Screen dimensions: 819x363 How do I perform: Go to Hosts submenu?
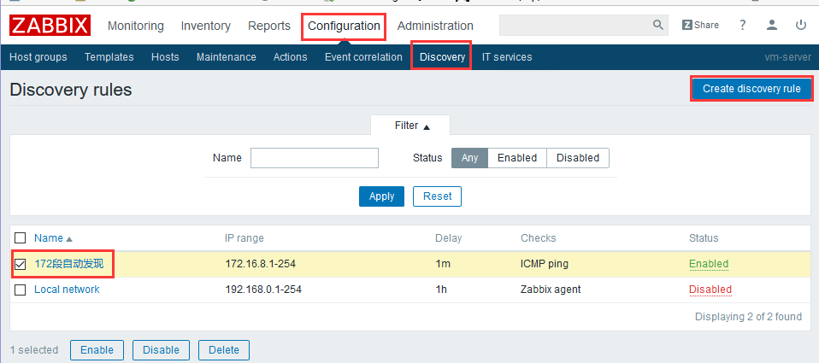(165, 57)
